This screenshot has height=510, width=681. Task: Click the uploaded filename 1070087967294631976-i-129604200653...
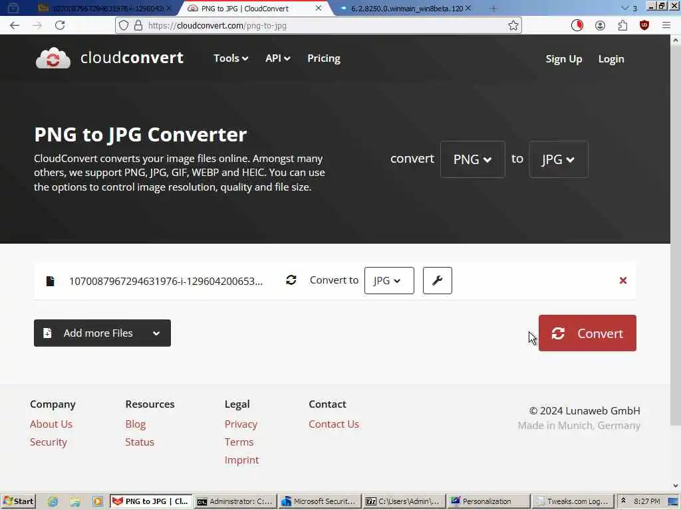[166, 281]
